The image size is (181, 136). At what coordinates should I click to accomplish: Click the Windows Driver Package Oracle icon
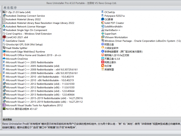[103, 41]
